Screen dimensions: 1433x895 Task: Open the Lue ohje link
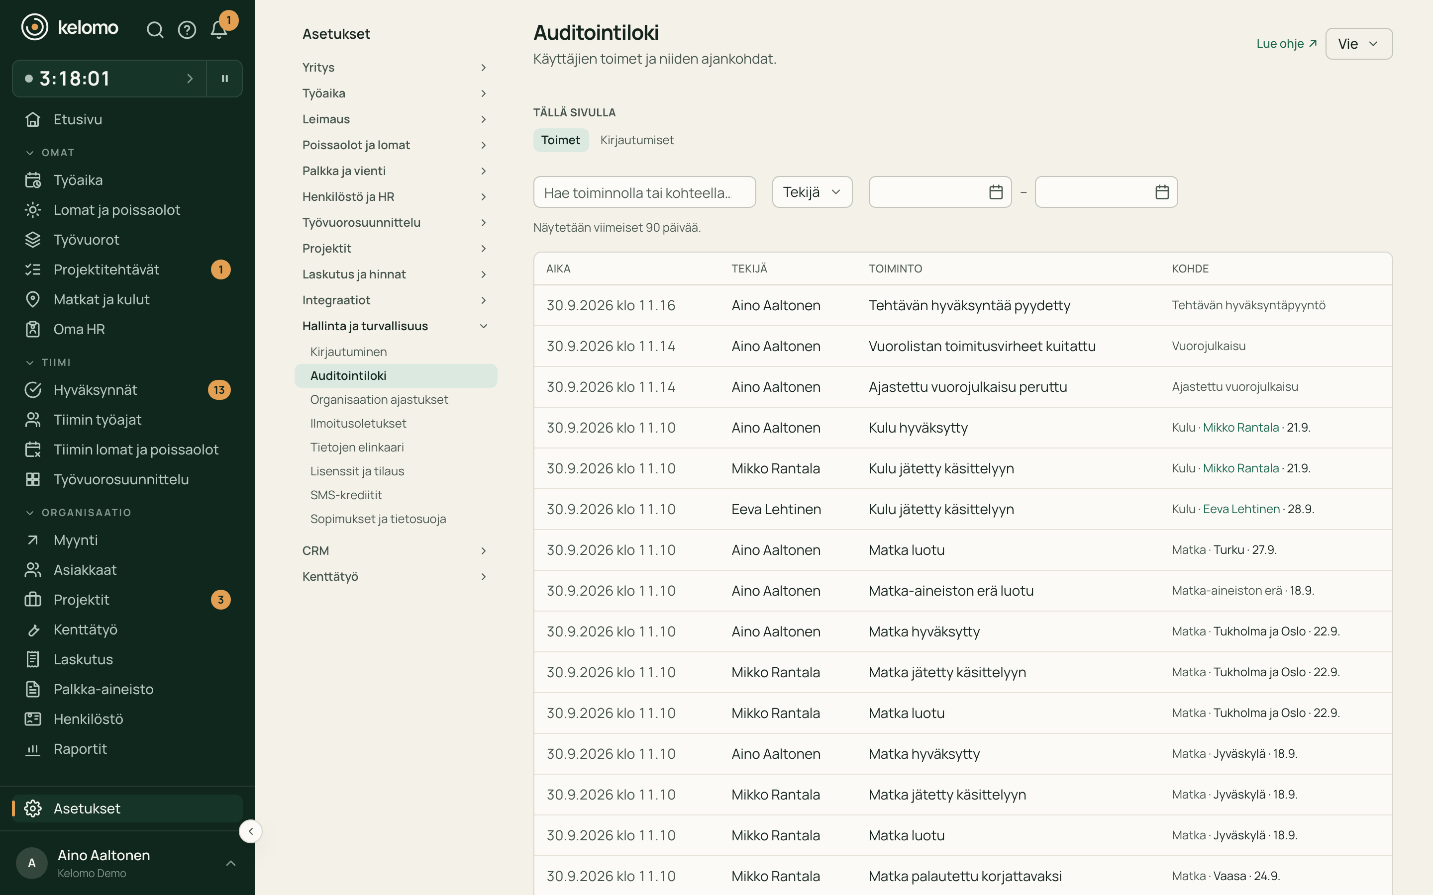click(1286, 44)
